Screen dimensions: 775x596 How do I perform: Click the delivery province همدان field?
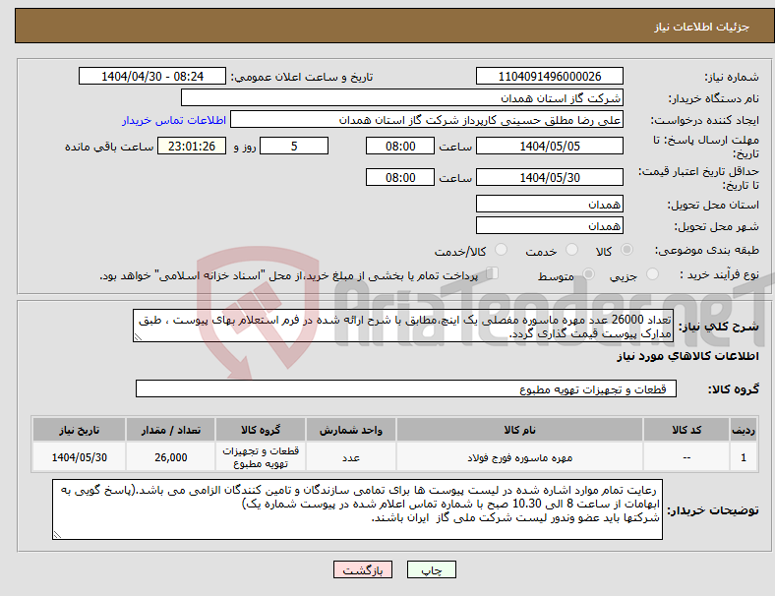pyautogui.click(x=549, y=205)
